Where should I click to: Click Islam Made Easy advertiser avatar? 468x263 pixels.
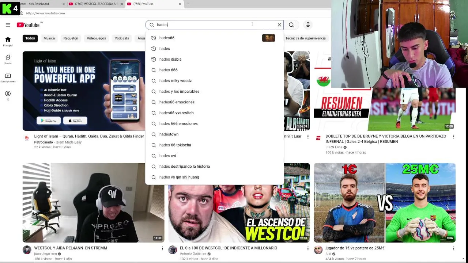(x=27, y=138)
